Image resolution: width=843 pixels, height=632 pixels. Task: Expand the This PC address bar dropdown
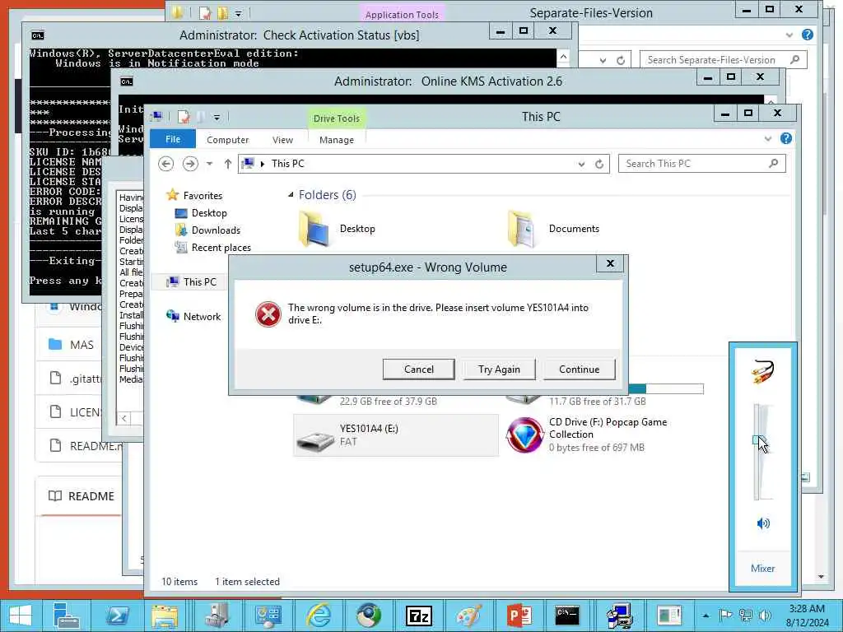tap(581, 164)
